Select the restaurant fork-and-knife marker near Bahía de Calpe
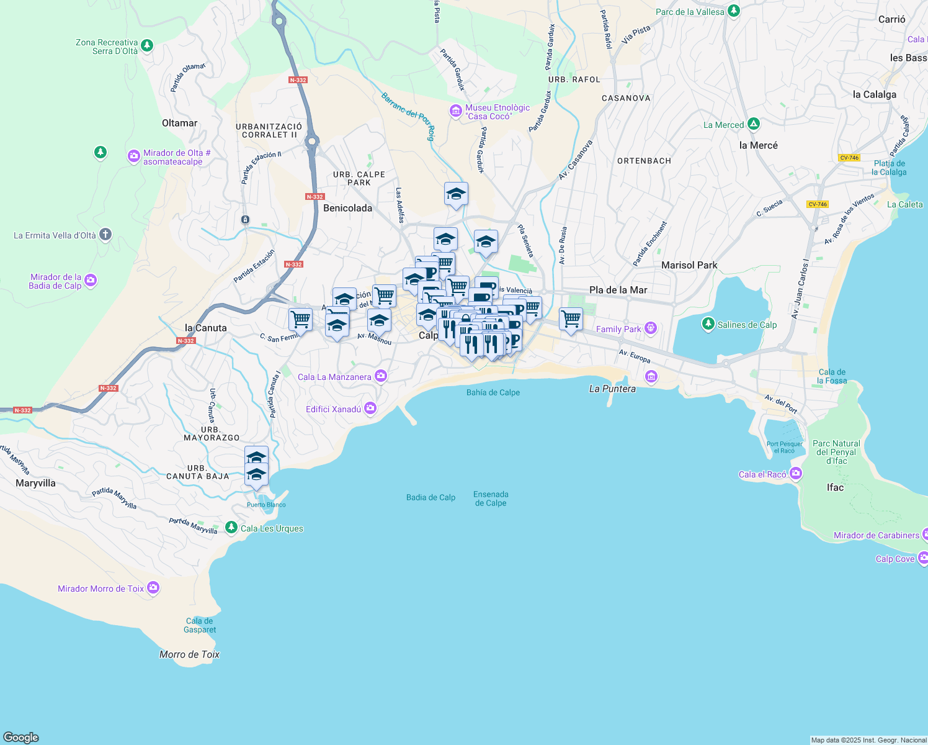The image size is (928, 745). pyautogui.click(x=471, y=345)
